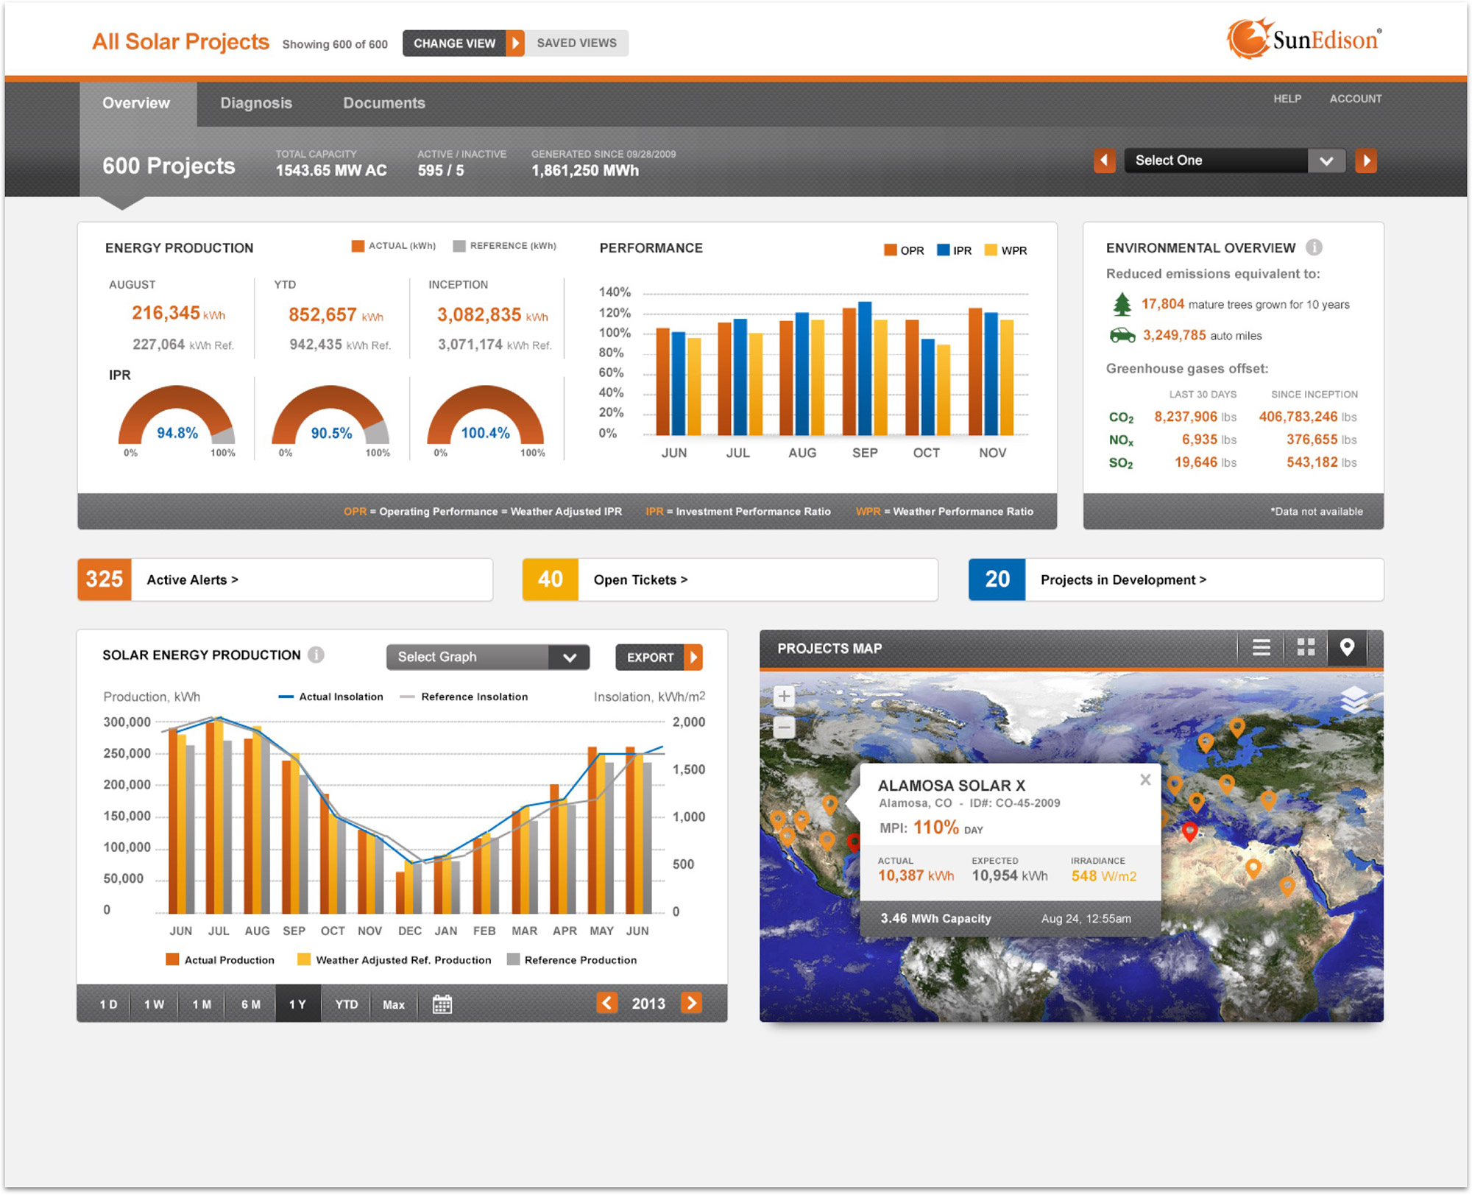Go to next year after 2013
Image resolution: width=1472 pixels, height=1195 pixels.
691,1003
